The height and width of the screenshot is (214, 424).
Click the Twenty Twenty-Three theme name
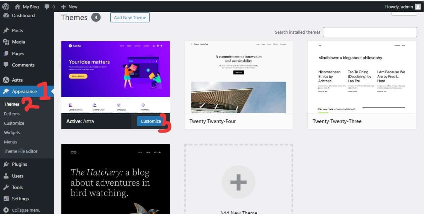point(337,121)
